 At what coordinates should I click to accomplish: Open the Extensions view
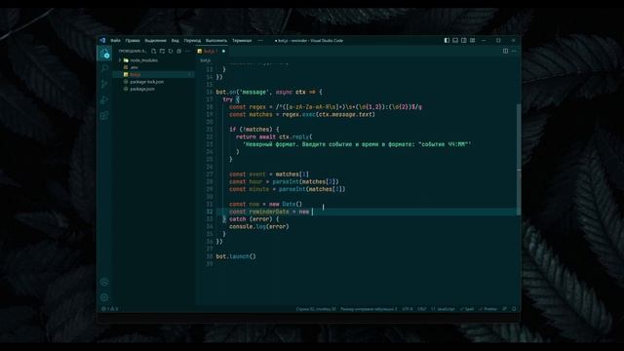pyautogui.click(x=104, y=115)
